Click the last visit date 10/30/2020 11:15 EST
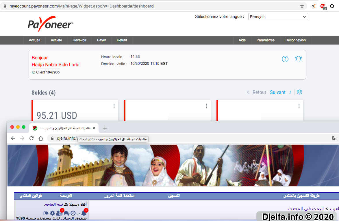This screenshot has height=221, width=339. (x=149, y=64)
